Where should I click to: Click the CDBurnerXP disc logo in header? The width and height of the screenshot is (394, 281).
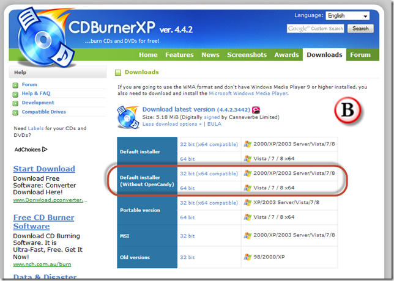tap(46, 38)
